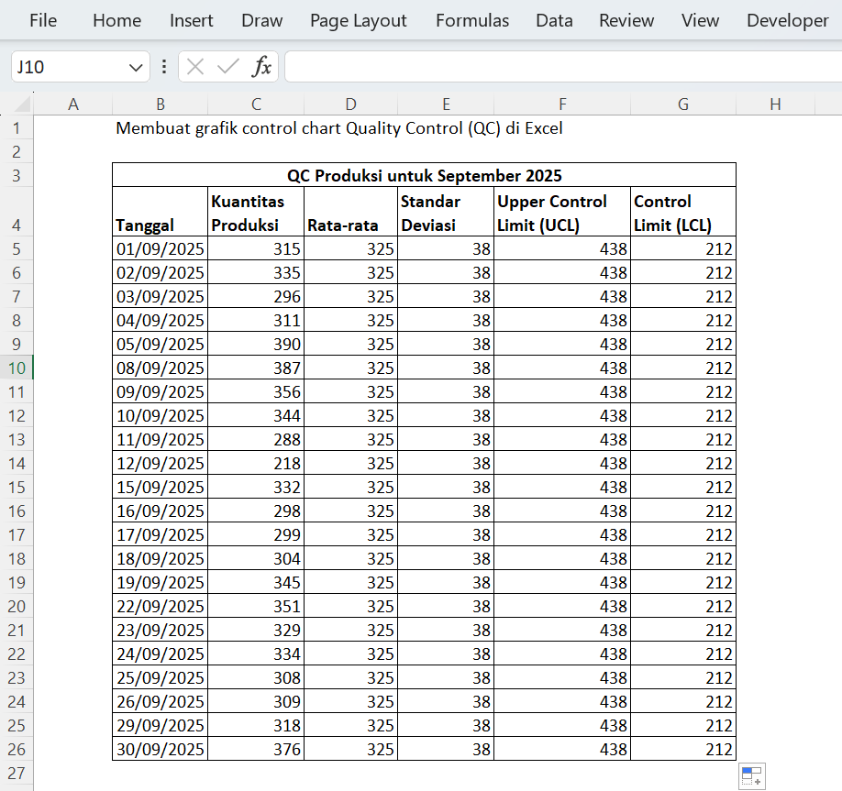Click the three-dot handle beside Name Box
Screen dimensions: 842x791
[164, 67]
